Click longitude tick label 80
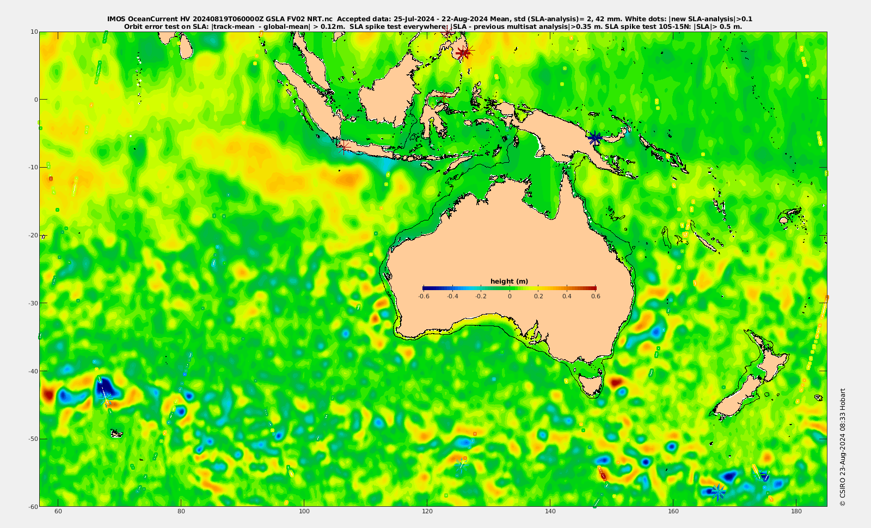The height and width of the screenshot is (528, 871). (181, 511)
